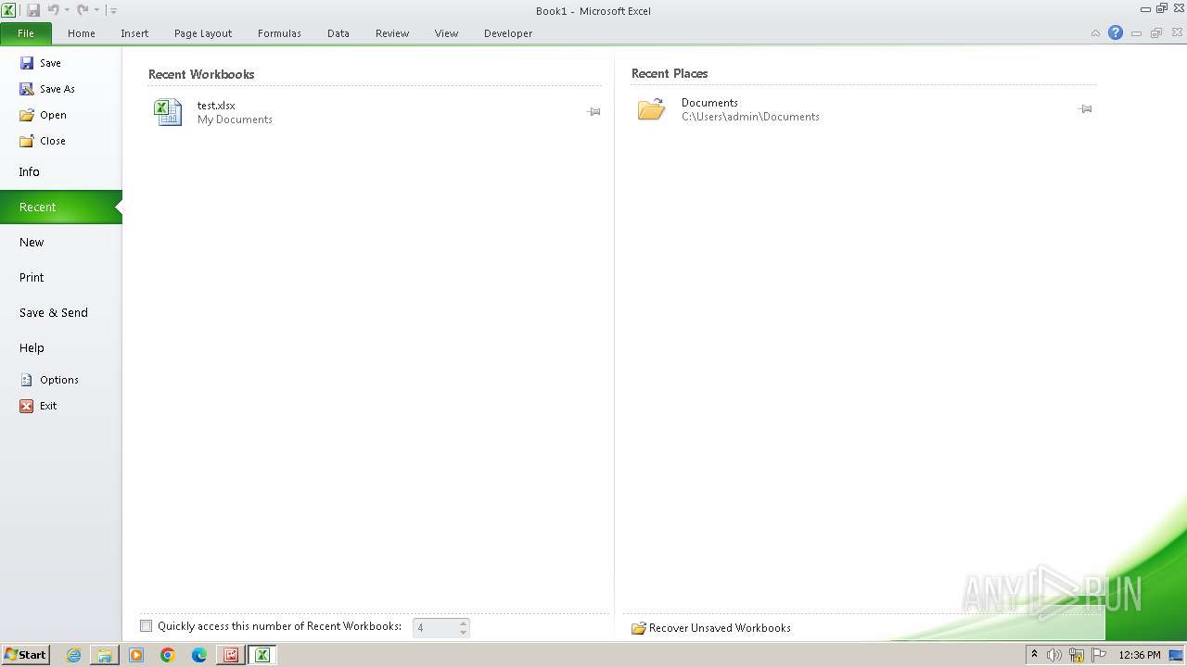Image resolution: width=1187 pixels, height=667 pixels.
Task: Click the volume speaker tray icon
Action: (1054, 655)
